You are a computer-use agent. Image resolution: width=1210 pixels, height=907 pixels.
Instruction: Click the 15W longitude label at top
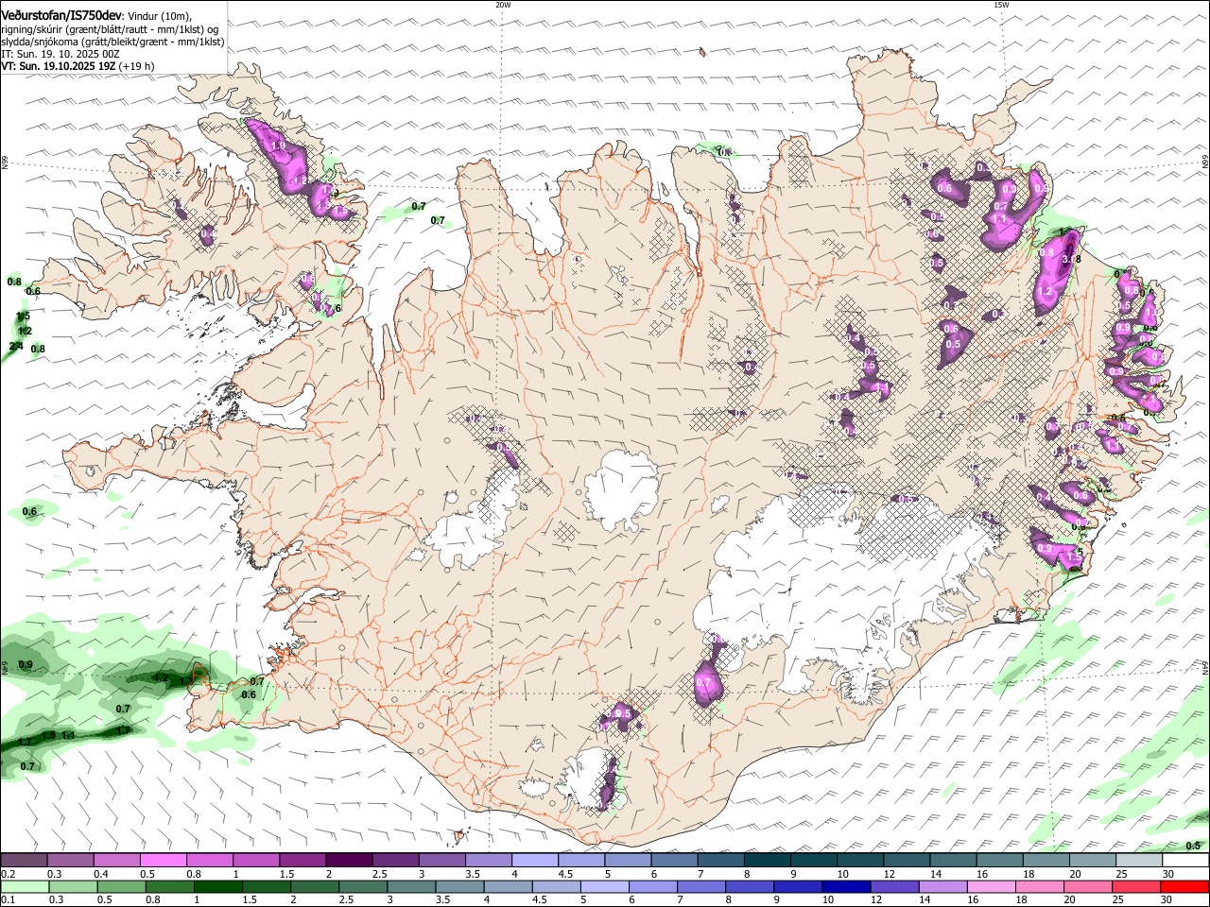pyautogui.click(x=1001, y=5)
